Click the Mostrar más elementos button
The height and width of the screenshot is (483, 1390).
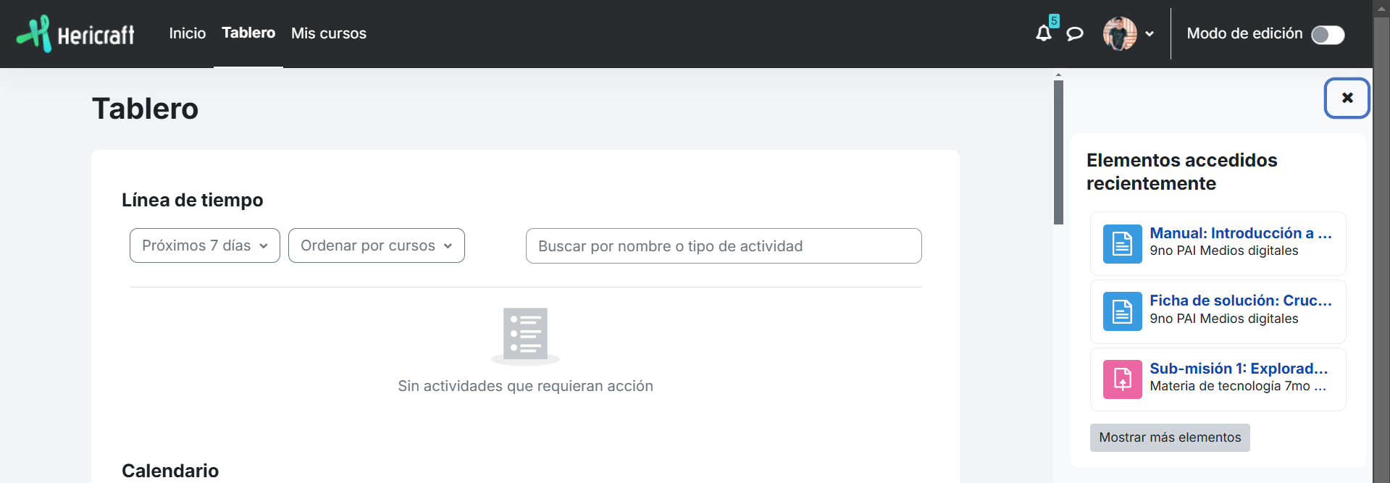[1169, 437]
